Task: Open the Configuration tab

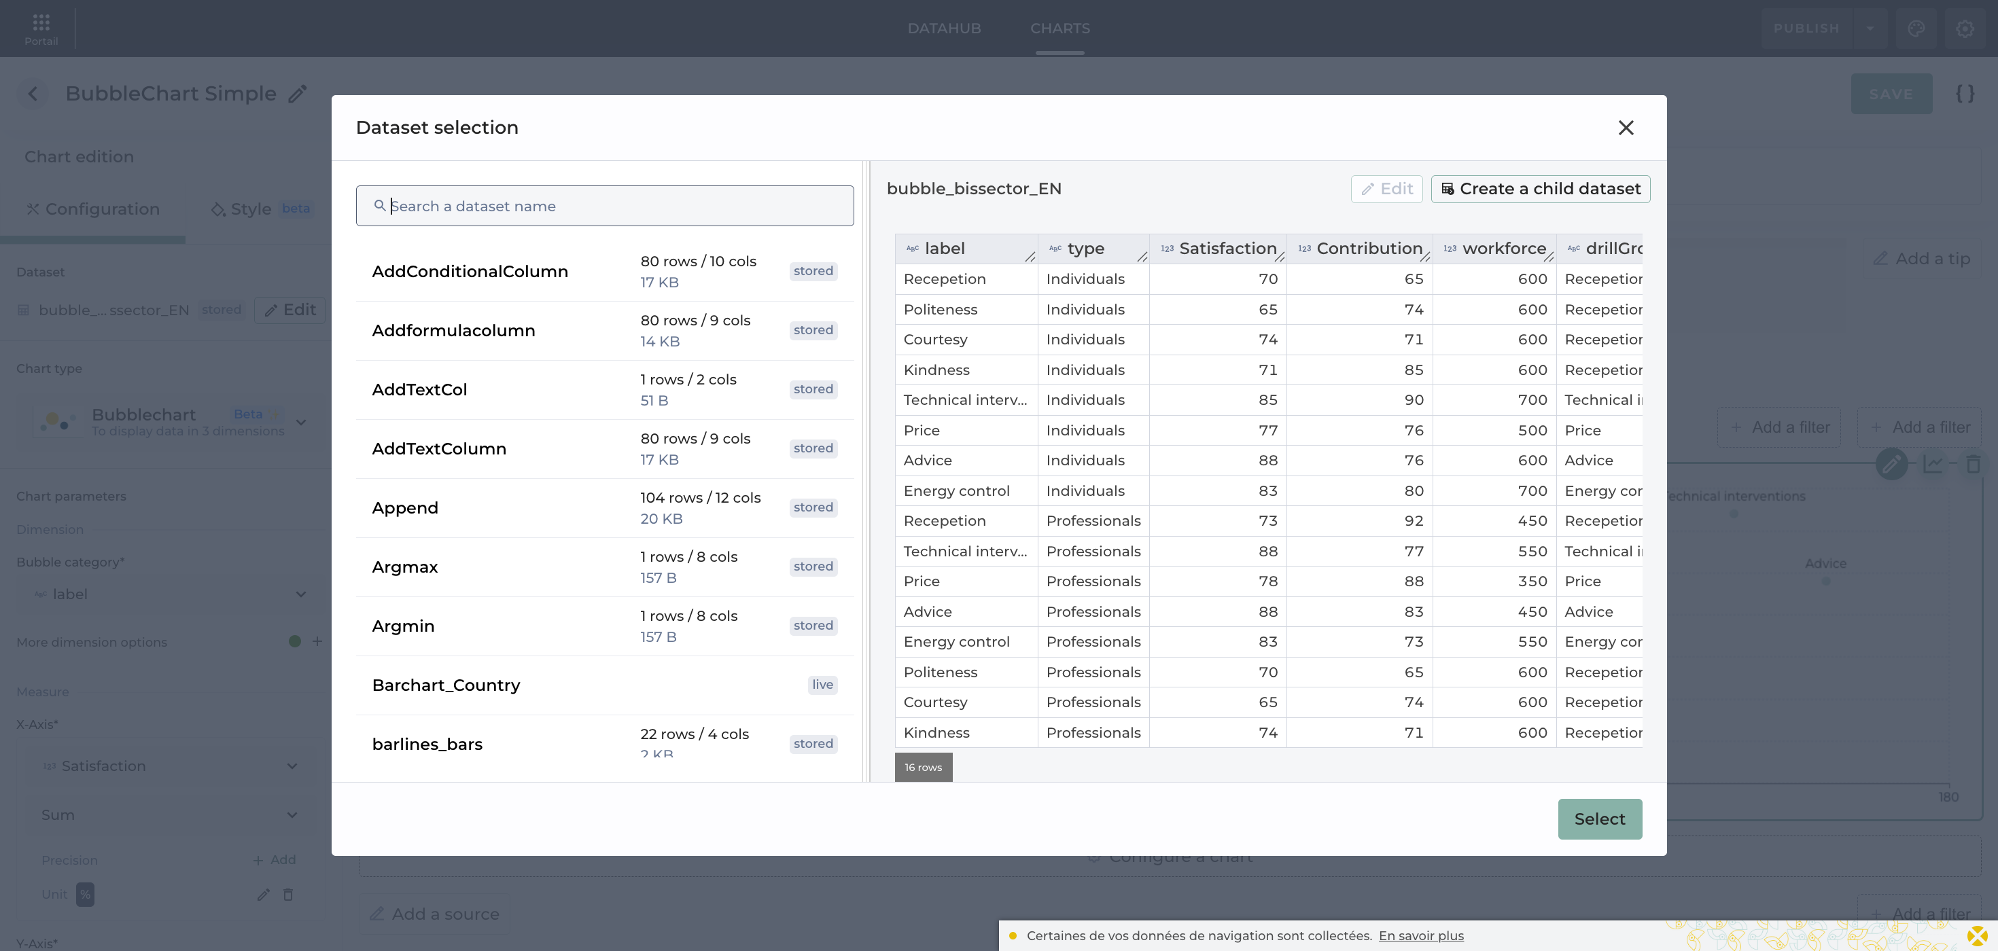Action: (93, 209)
